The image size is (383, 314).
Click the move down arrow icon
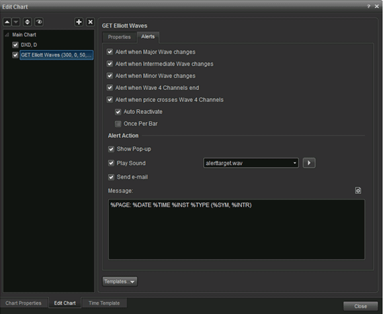pyautogui.click(x=16, y=22)
